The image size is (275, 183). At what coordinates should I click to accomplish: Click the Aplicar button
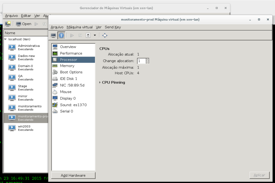coord(260,175)
